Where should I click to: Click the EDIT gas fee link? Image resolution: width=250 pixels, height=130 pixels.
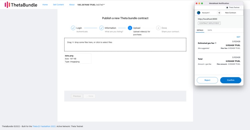tap(238, 37)
